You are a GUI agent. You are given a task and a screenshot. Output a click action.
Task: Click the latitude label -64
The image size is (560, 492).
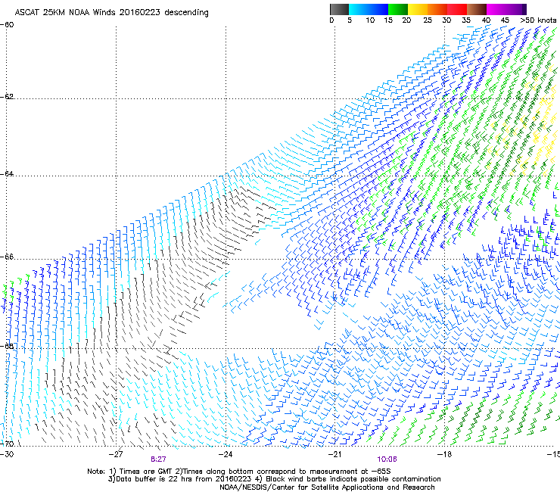pos(7,173)
